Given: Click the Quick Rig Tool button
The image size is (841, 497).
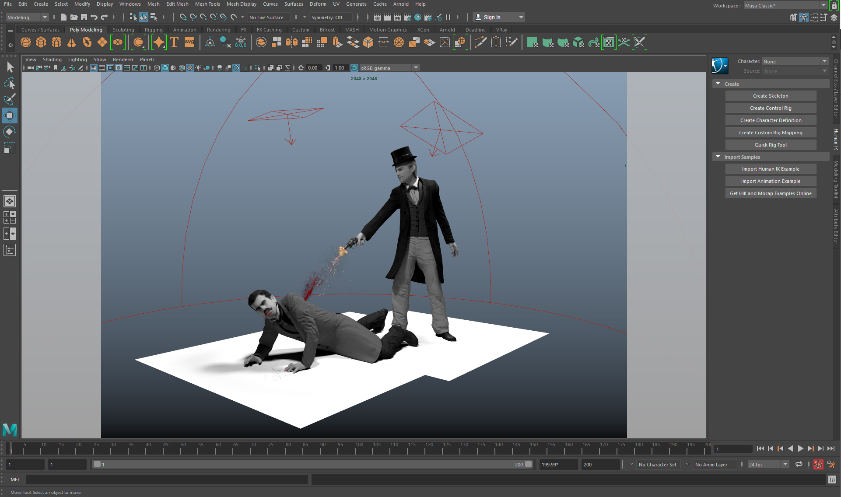Looking at the screenshot, I should coord(770,145).
